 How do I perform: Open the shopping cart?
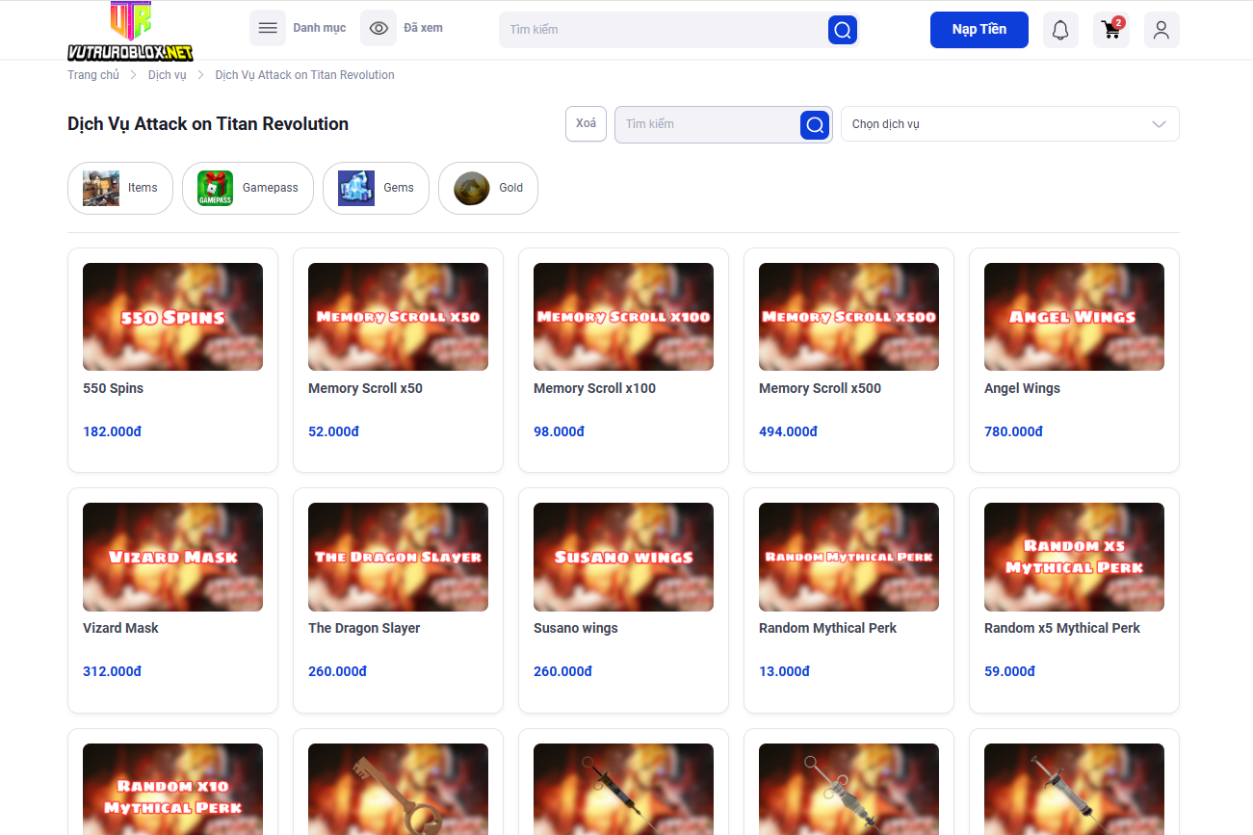click(1111, 30)
